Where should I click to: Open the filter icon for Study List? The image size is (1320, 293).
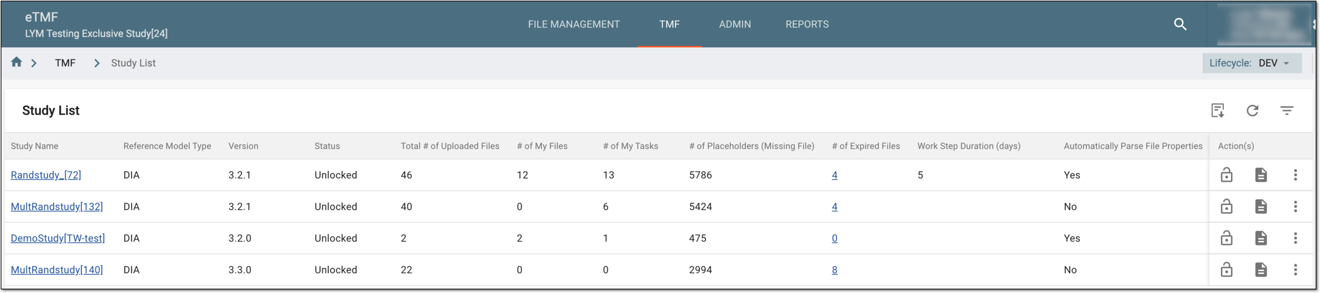click(x=1287, y=111)
